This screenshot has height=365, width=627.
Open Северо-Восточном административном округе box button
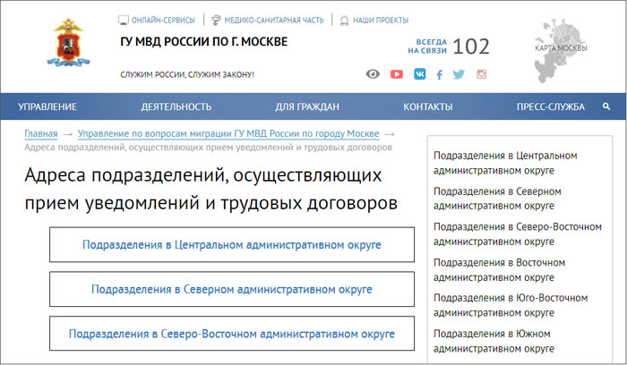[232, 334]
